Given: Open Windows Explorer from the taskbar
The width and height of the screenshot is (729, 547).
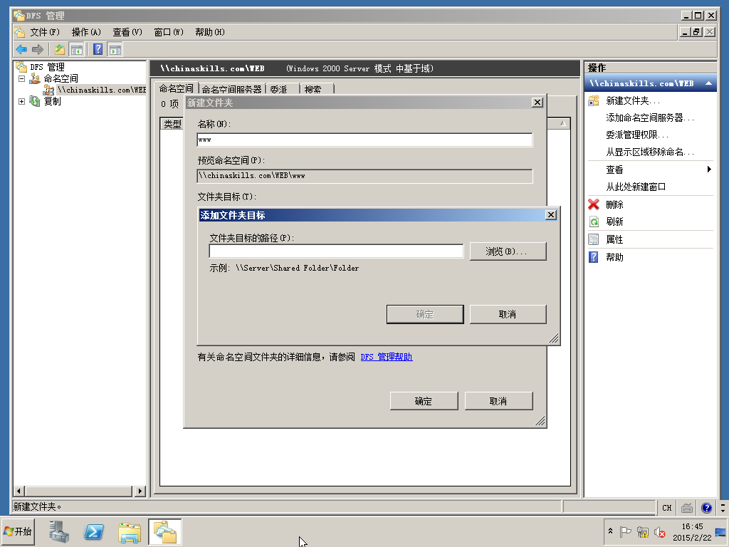Looking at the screenshot, I should (130, 531).
